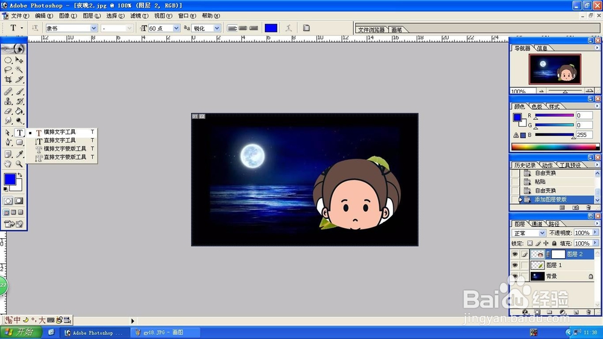Select the Pen tool

8,142
